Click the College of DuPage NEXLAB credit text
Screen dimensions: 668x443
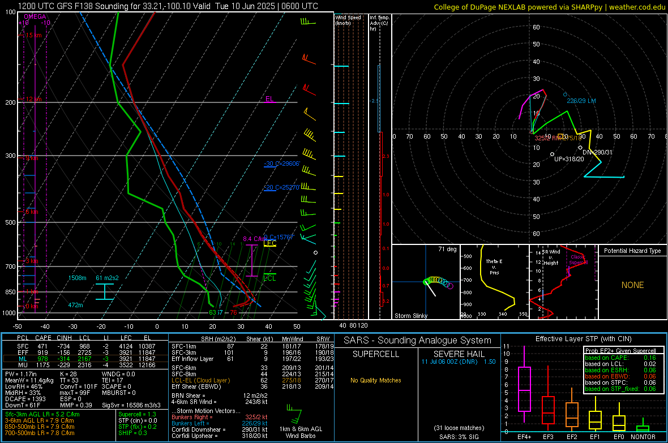[x=549, y=7]
